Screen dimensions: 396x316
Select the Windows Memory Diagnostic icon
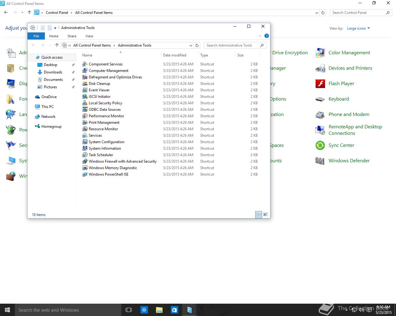[x=85, y=168]
